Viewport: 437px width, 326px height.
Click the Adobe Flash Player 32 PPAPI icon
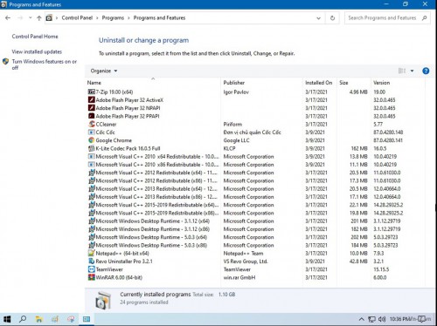[92, 116]
